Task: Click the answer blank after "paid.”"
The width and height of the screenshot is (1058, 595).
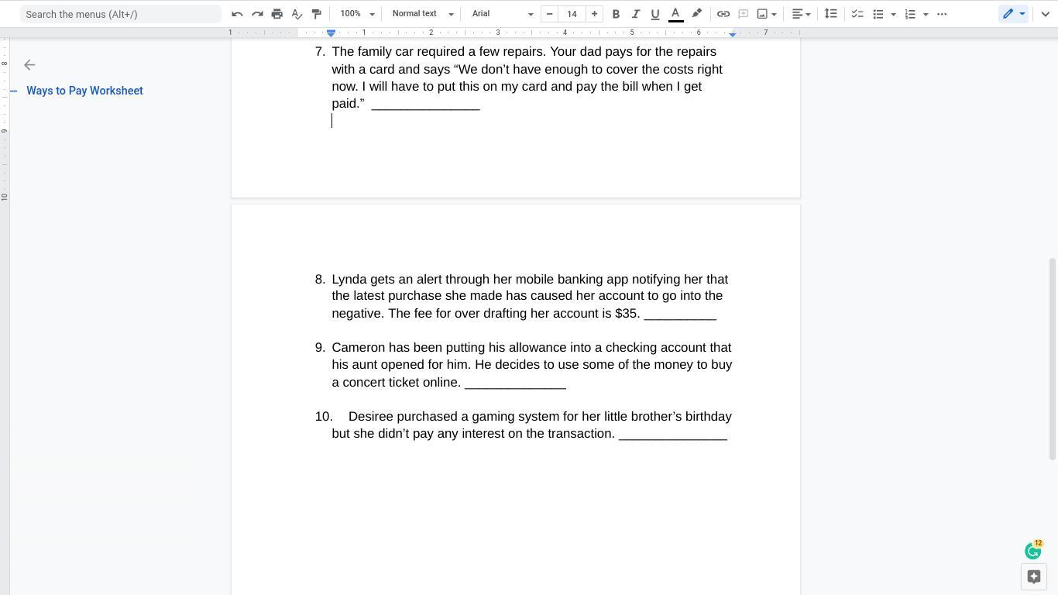Action: pyautogui.click(x=426, y=104)
